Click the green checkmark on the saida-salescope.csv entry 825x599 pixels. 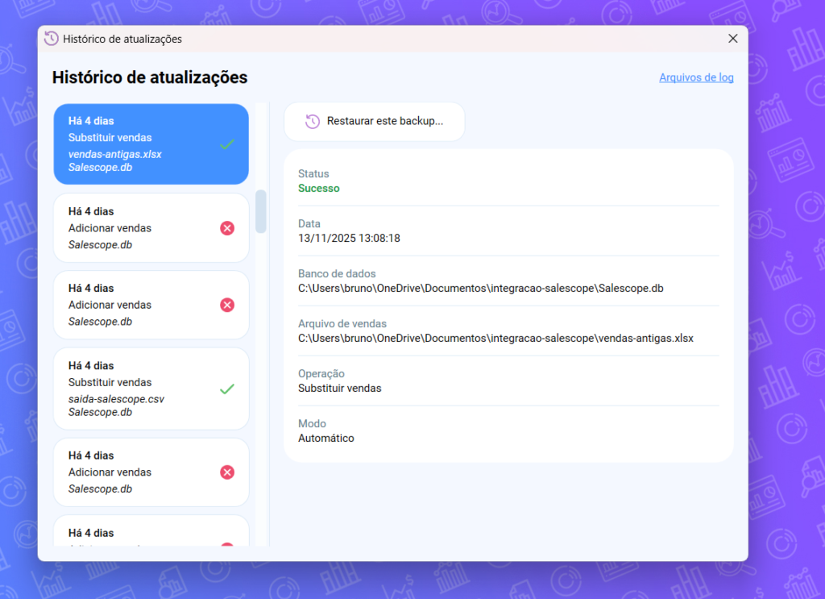click(x=227, y=389)
